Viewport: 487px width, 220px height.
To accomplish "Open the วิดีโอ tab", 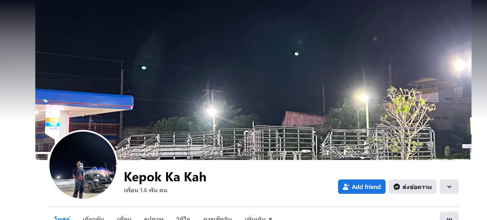I will (183, 218).
